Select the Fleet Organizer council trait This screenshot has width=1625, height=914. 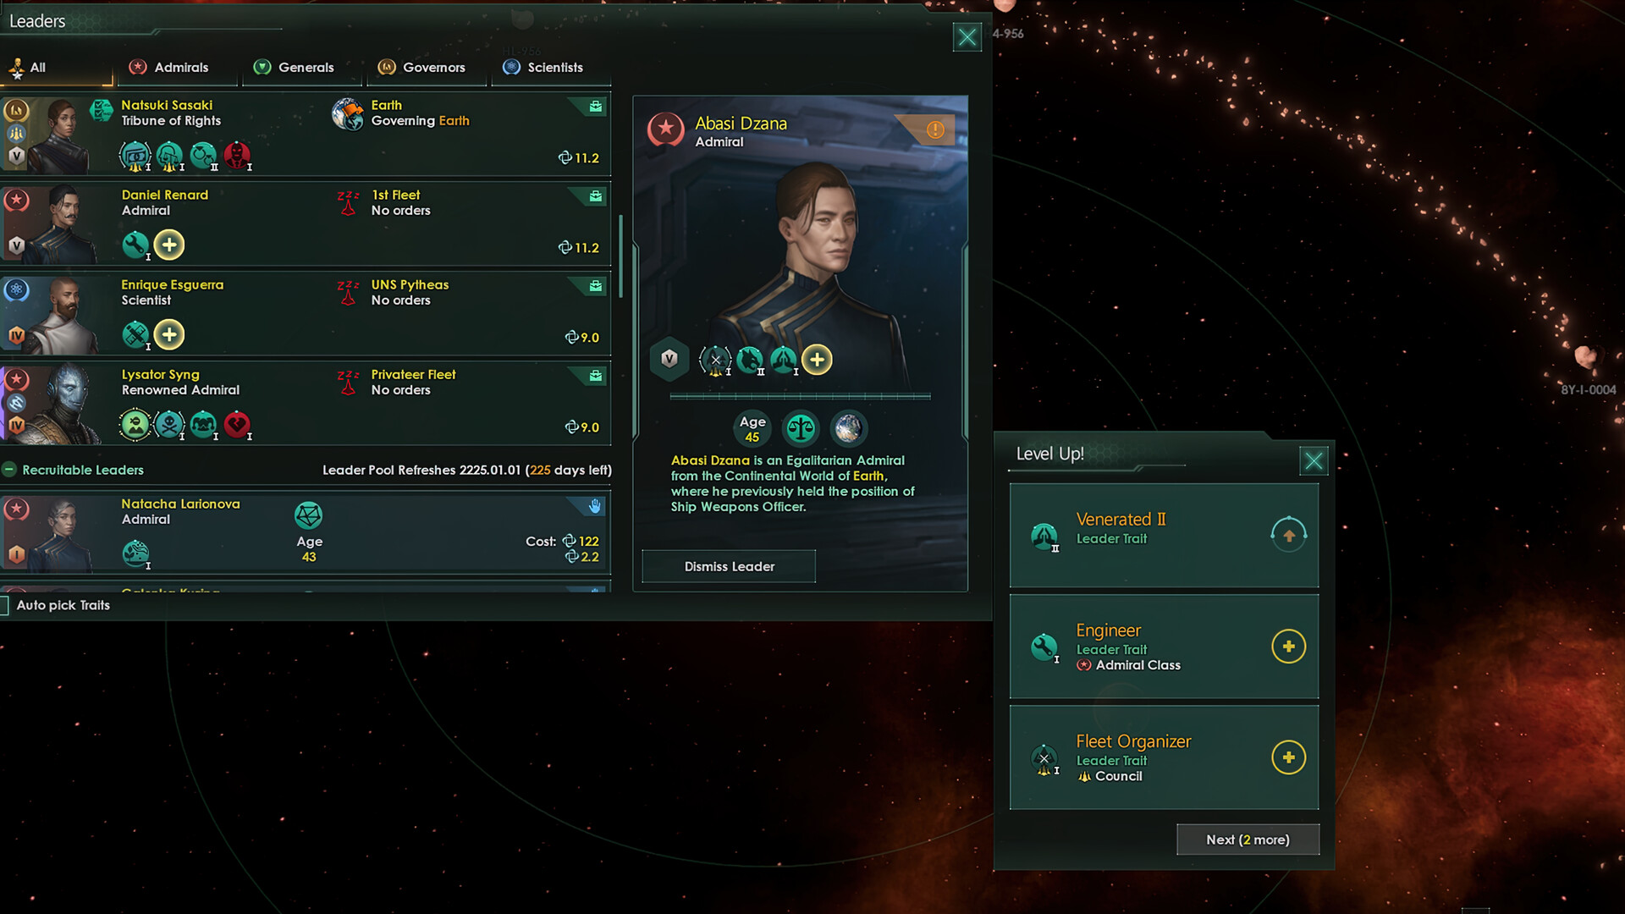tap(1288, 757)
